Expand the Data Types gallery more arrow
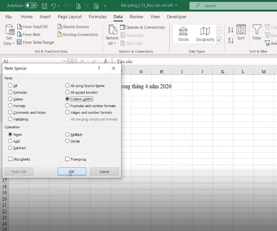The image size is (277, 231). [x=219, y=41]
